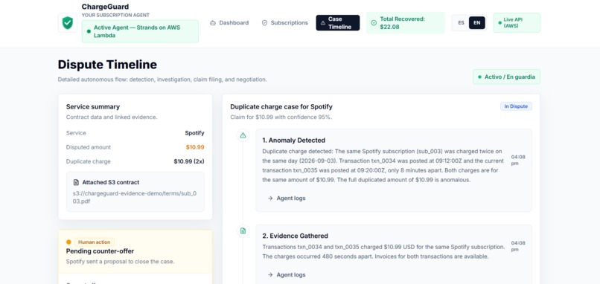The height and width of the screenshot is (284, 600).
Task: Click the Anomaly Detected warning timeline marker
Action: (243, 135)
